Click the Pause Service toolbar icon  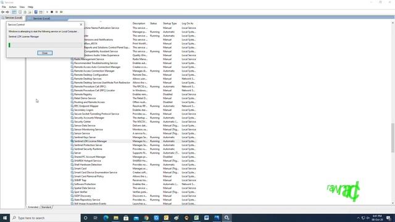tap(57, 12)
